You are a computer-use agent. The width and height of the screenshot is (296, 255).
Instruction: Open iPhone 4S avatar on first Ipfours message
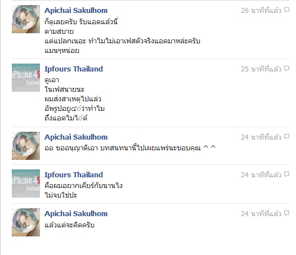click(26, 78)
